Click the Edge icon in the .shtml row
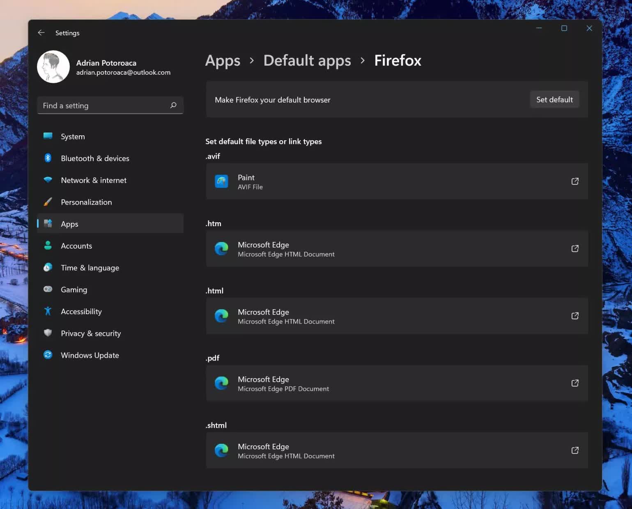This screenshot has width=632, height=509. [221, 450]
